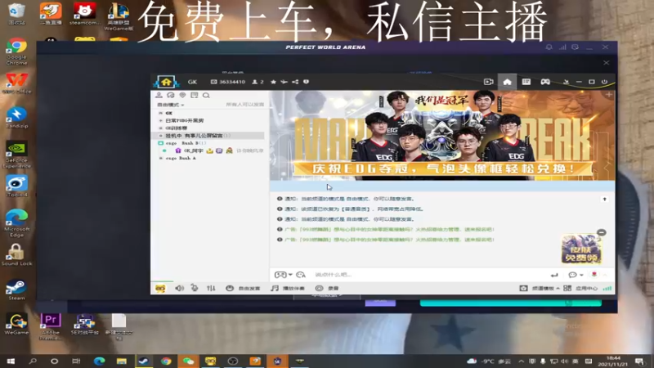This screenshot has width=654, height=368.
Task: Click the yellow YY home logo icon
Action: [x=166, y=82]
